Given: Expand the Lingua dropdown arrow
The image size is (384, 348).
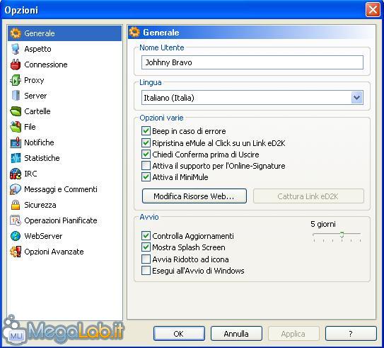Looking at the screenshot, I should coord(357,98).
